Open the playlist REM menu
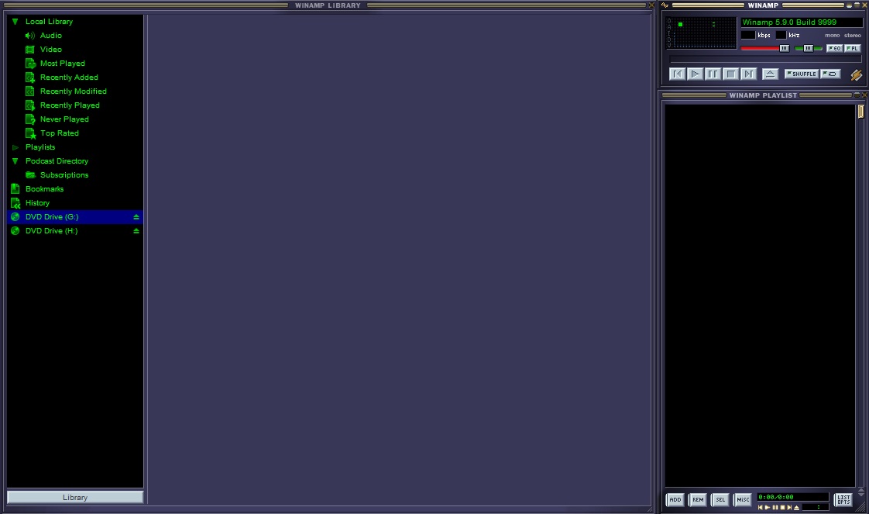Image resolution: width=869 pixels, height=514 pixels. pos(698,499)
